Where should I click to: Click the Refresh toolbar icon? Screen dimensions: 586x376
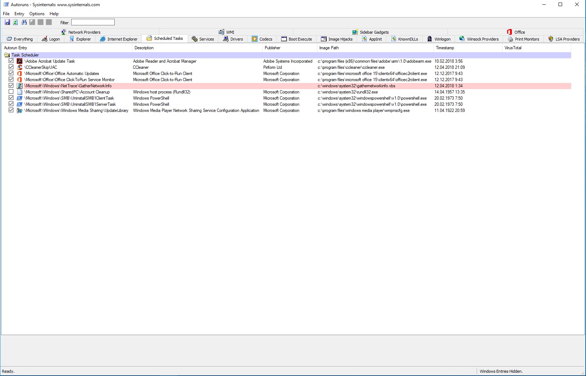[16, 22]
